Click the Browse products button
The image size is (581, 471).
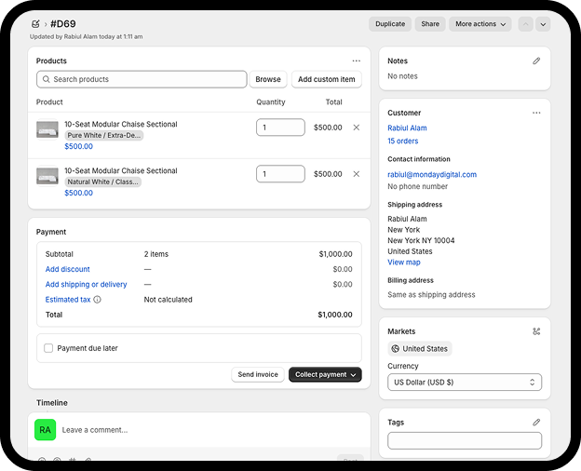coord(268,79)
